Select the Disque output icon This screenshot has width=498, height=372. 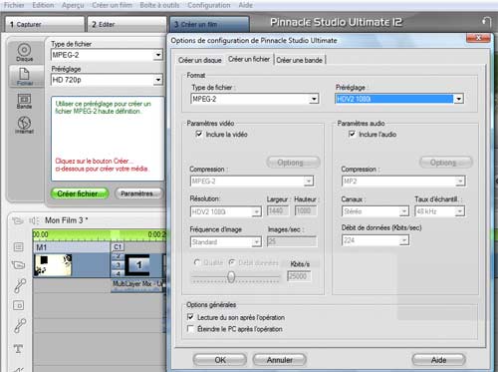pyautogui.click(x=24, y=52)
